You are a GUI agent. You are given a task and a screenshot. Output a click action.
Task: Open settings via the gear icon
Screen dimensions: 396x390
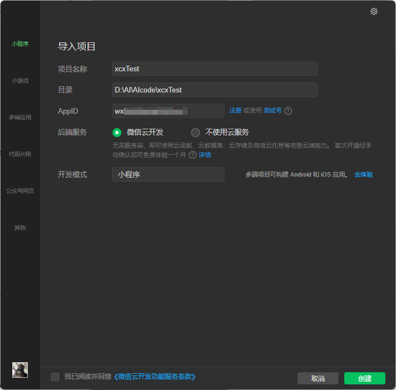pos(374,11)
